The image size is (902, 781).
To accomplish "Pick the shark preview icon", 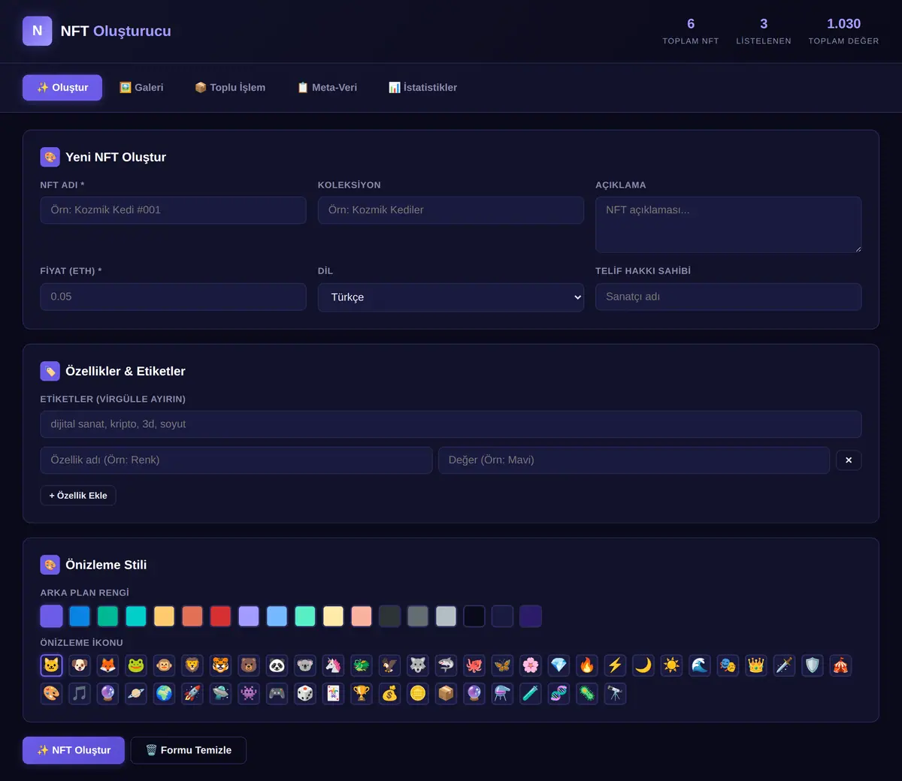I will pos(446,665).
